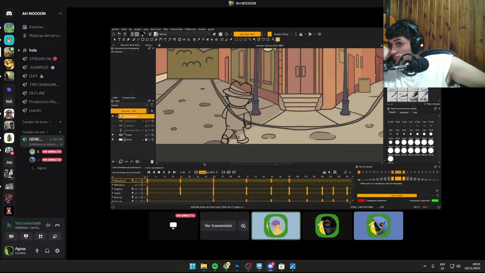Image resolution: width=485 pixels, height=273 pixels.
Task: Select the Rectangle shape tool
Action: click(x=143, y=39)
